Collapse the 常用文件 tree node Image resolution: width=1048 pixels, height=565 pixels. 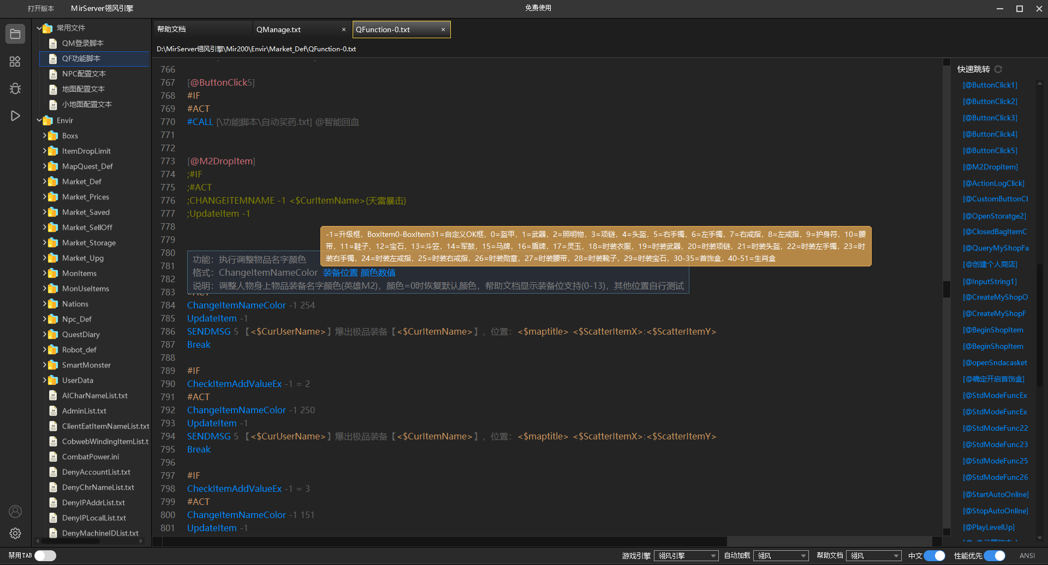[39, 28]
